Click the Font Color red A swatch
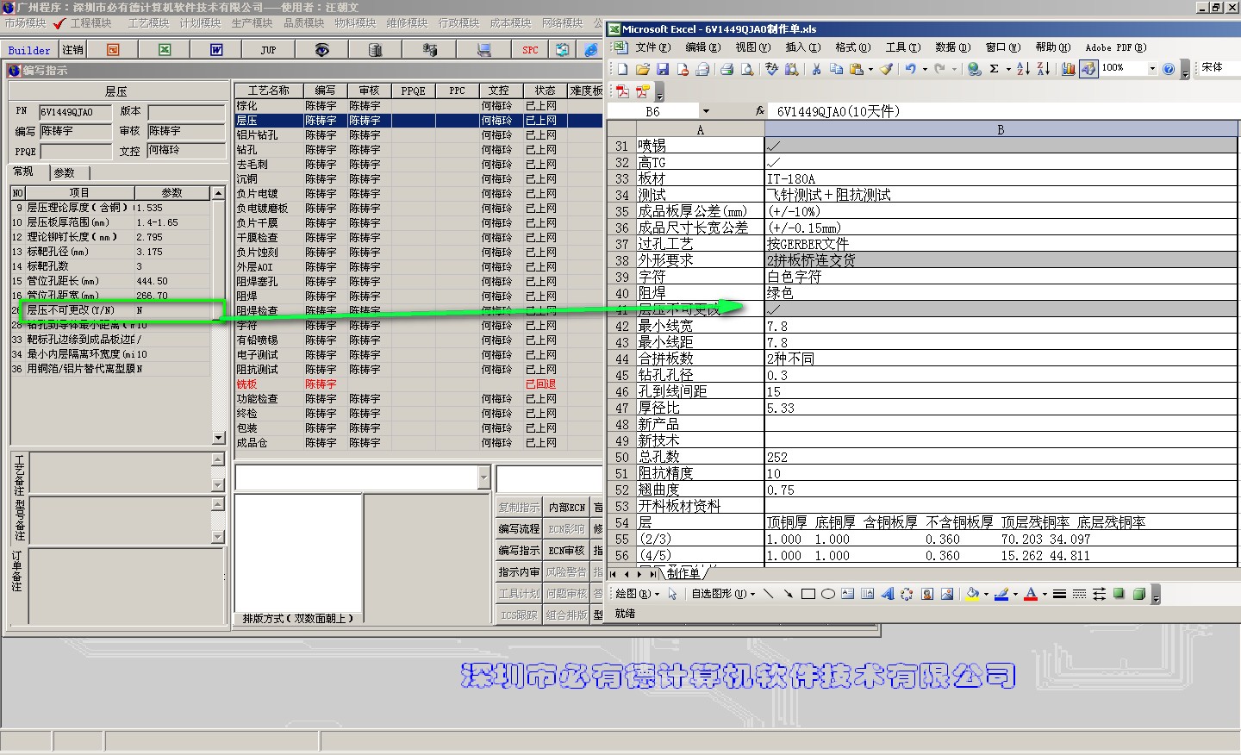The height and width of the screenshot is (755, 1241). (x=1031, y=594)
